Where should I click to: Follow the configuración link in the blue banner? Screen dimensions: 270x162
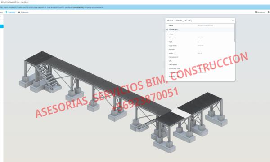click(78, 7)
